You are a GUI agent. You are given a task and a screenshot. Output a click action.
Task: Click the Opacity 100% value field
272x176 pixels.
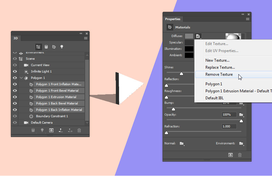pyautogui.click(x=229, y=115)
